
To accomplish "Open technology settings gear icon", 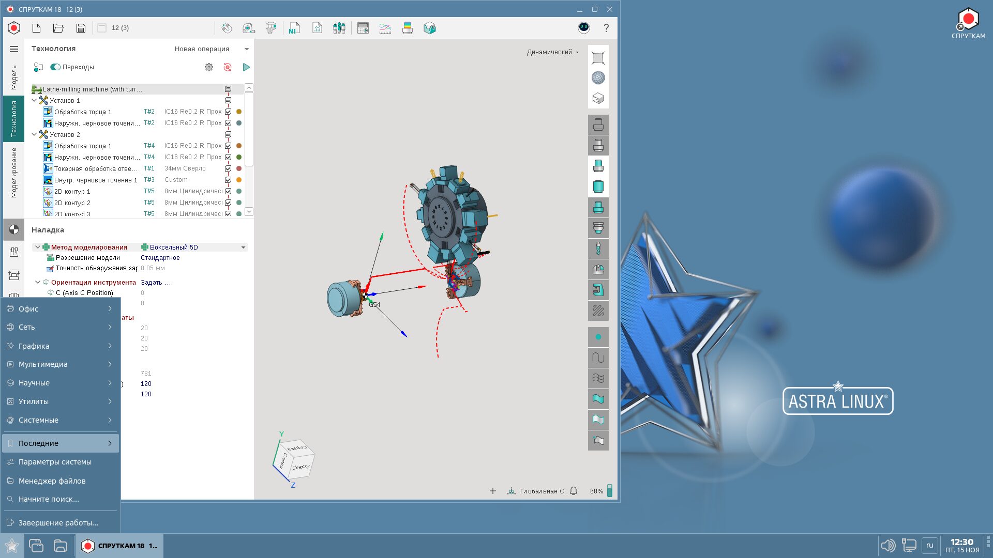I will pos(209,67).
